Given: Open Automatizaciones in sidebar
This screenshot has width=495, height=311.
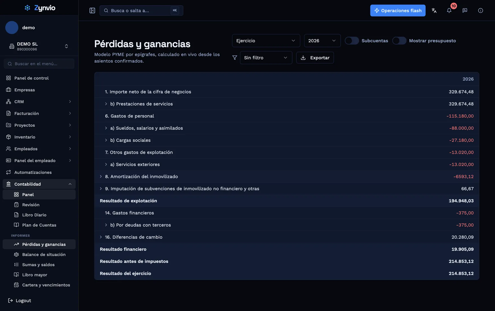Looking at the screenshot, I should point(39,172).
